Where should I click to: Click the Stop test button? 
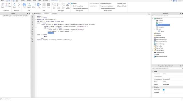click(x=49, y=5)
